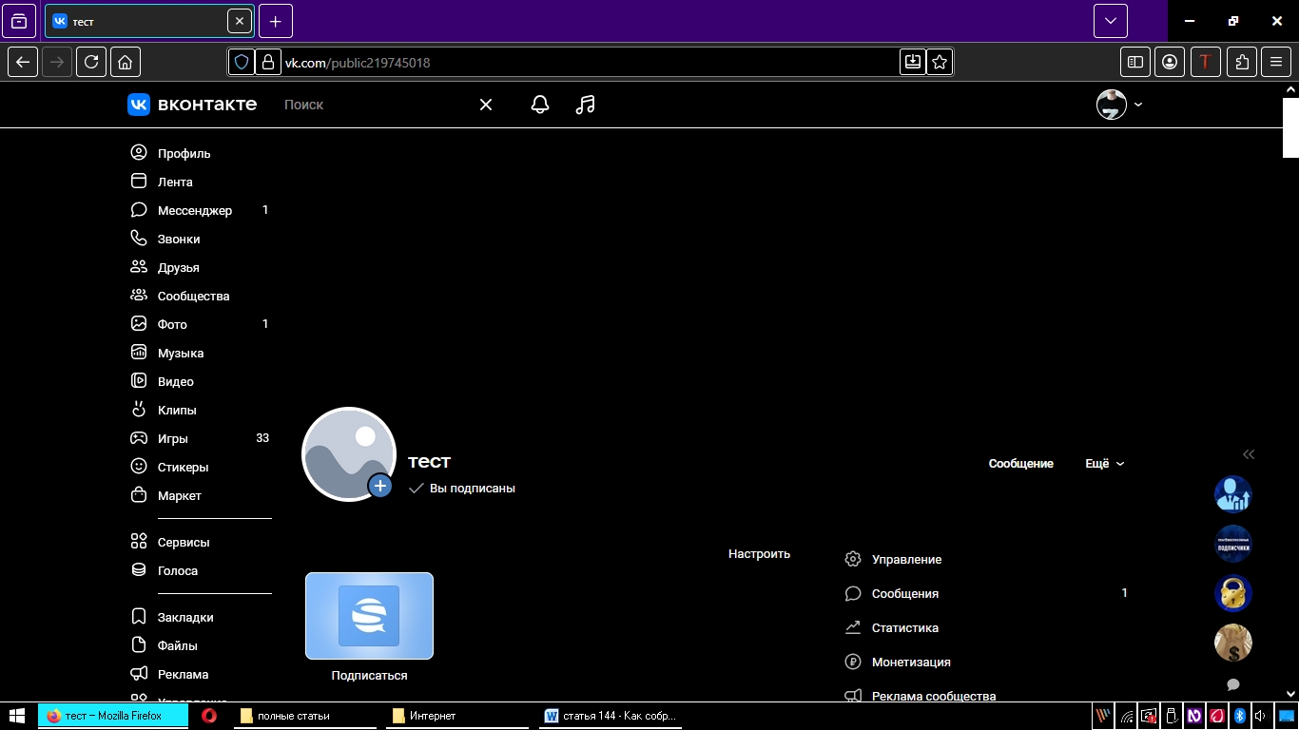
Task: Expand the Ещё dropdown menu
Action: click(1104, 463)
